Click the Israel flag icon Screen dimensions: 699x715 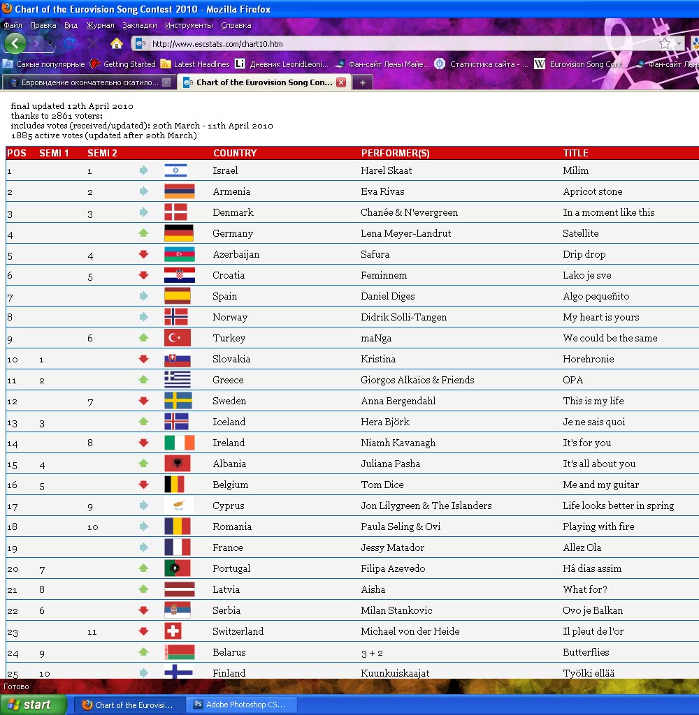point(175,170)
